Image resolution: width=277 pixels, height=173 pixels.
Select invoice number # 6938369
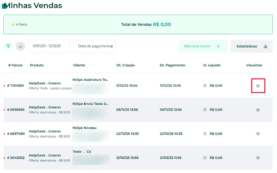[16, 110]
